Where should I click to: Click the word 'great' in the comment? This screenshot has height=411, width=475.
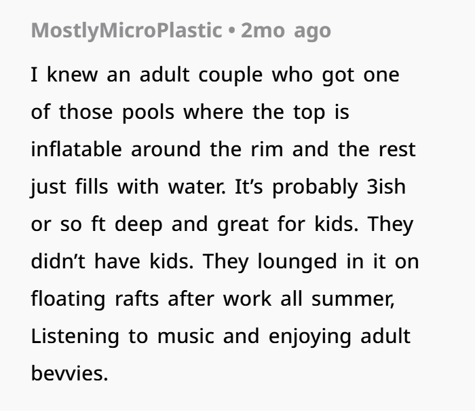243,225
